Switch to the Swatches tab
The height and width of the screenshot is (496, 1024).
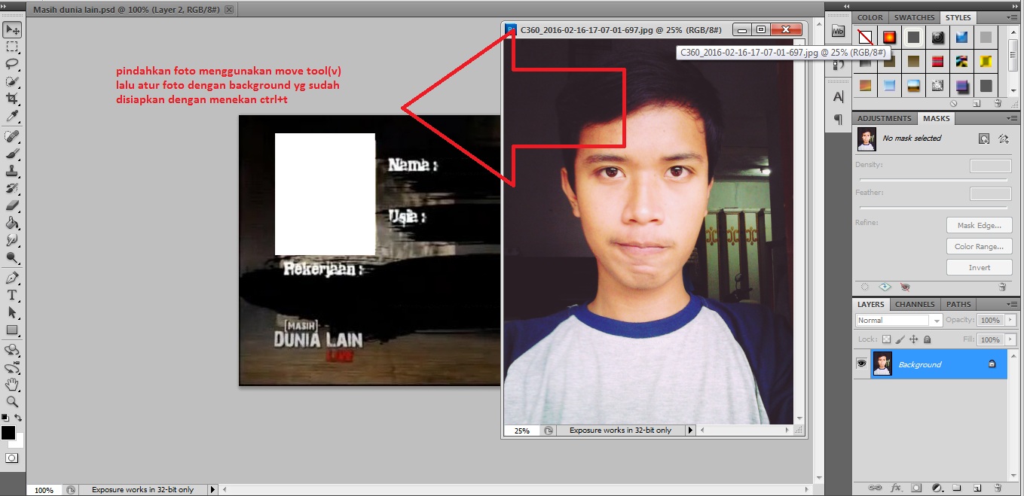[x=914, y=17]
